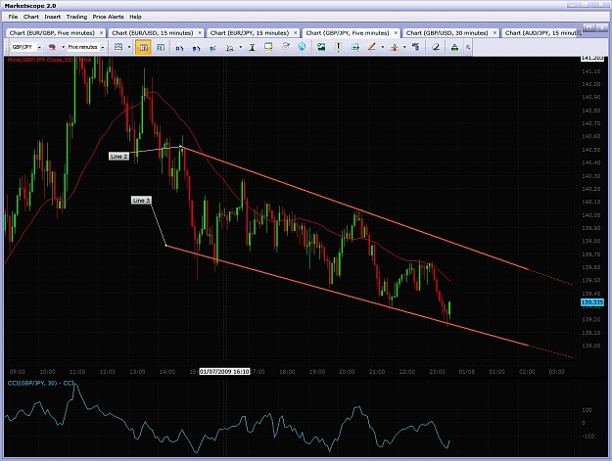The width and height of the screenshot is (612, 461).
Task: Close the GBP/JPY Five minutes tab
Action: (396, 33)
